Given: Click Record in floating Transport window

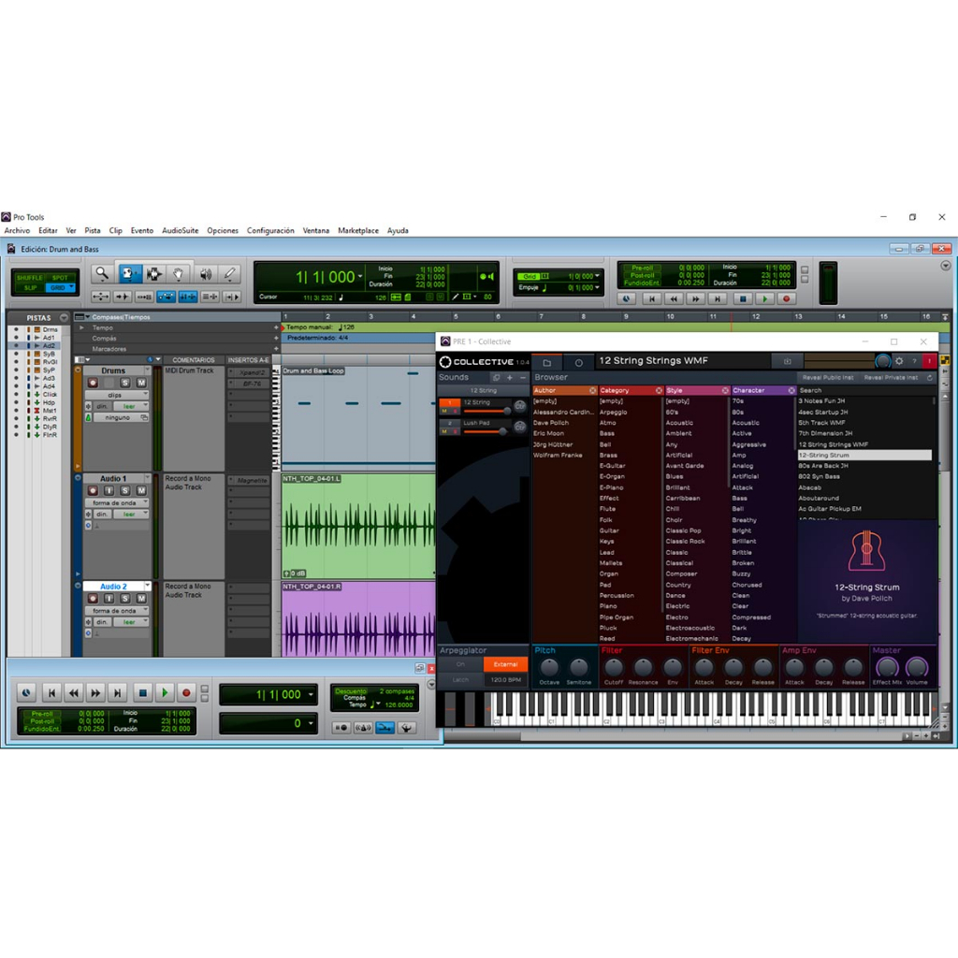Looking at the screenshot, I should 186,693.
